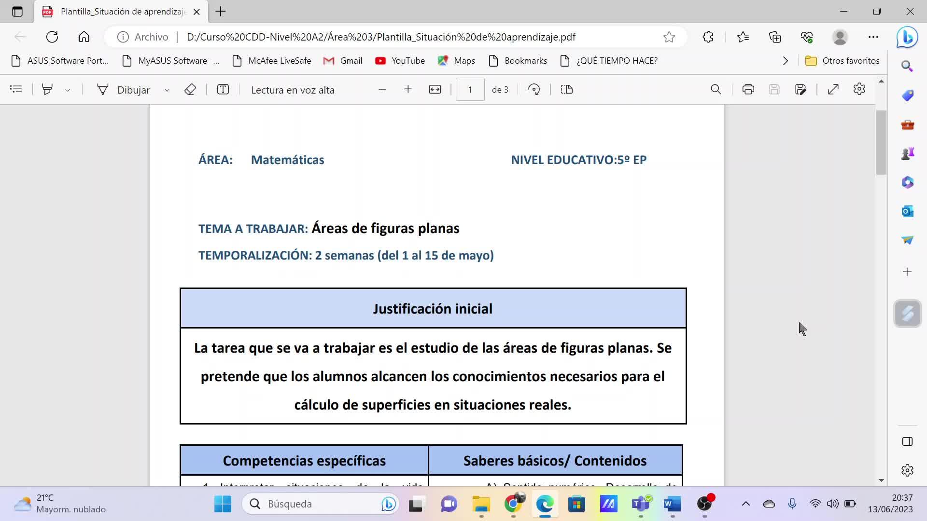Print the PDF document
This screenshot has height=521, width=927.
[748, 89]
